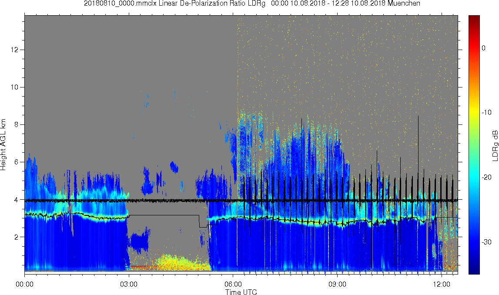The width and height of the screenshot is (499, 295).
Task: Click the colorbar value -10
Action: point(486,112)
